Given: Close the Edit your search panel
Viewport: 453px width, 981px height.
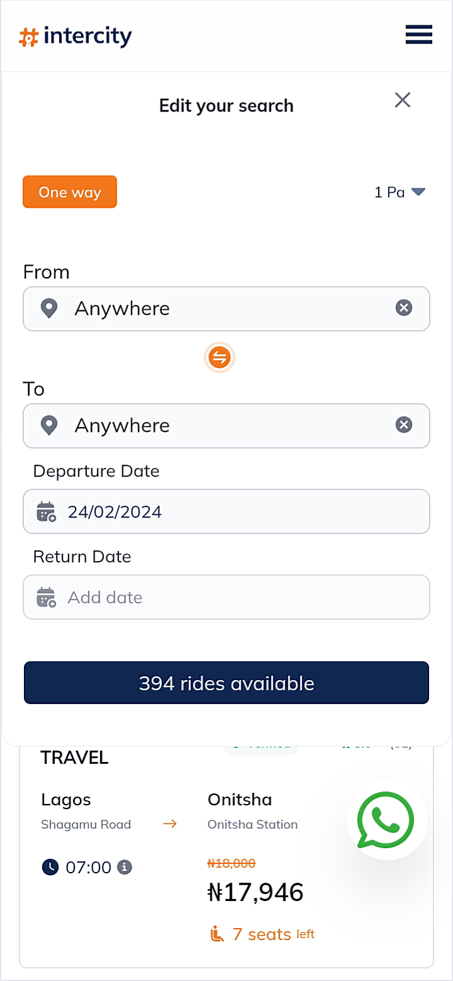Looking at the screenshot, I should coord(402,100).
